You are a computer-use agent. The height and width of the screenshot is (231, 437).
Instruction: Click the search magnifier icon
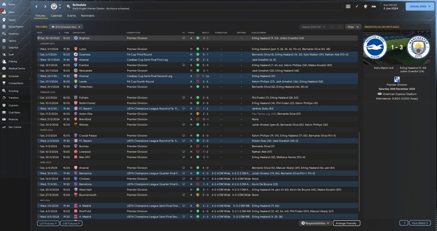(x=68, y=6)
